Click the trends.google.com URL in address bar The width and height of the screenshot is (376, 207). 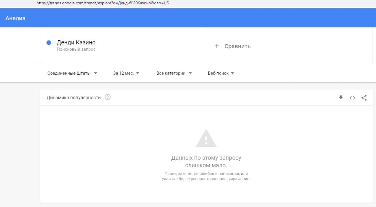point(103,3)
